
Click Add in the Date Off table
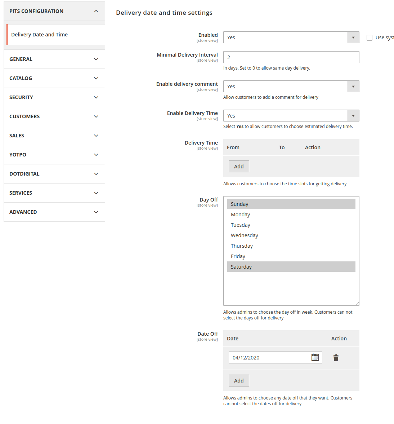click(239, 380)
